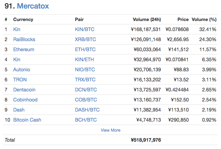Select the 3.99% volume share

coord(209,70)
